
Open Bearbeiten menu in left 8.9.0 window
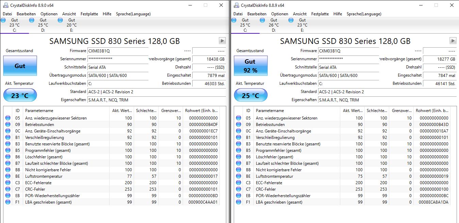point(26,14)
